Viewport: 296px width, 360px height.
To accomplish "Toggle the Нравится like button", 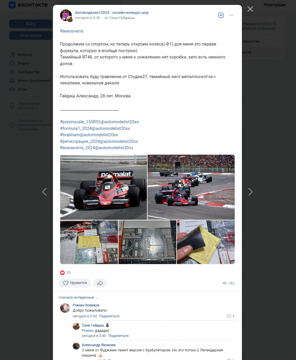I will [x=75, y=283].
